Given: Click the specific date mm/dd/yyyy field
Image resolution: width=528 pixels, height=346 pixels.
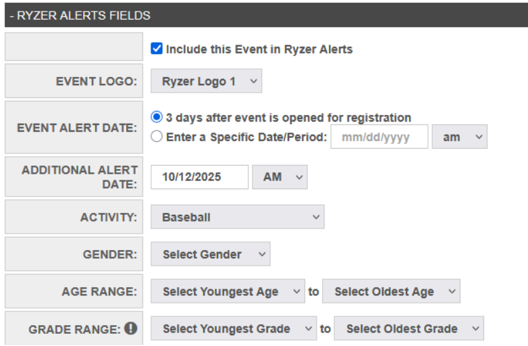Looking at the screenshot, I should (379, 137).
